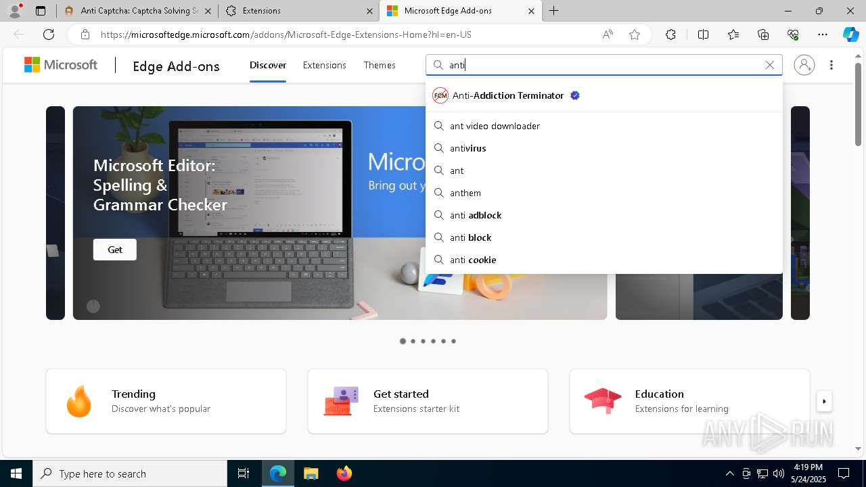866x487 pixels.
Task: Open add-ons page more options menu
Action: 831,65
